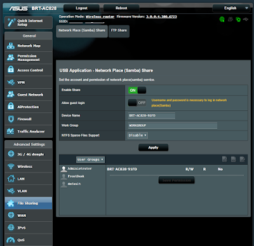The width and height of the screenshot is (254, 246).
Task: Click the LAN house icon
Action: tap(11, 178)
